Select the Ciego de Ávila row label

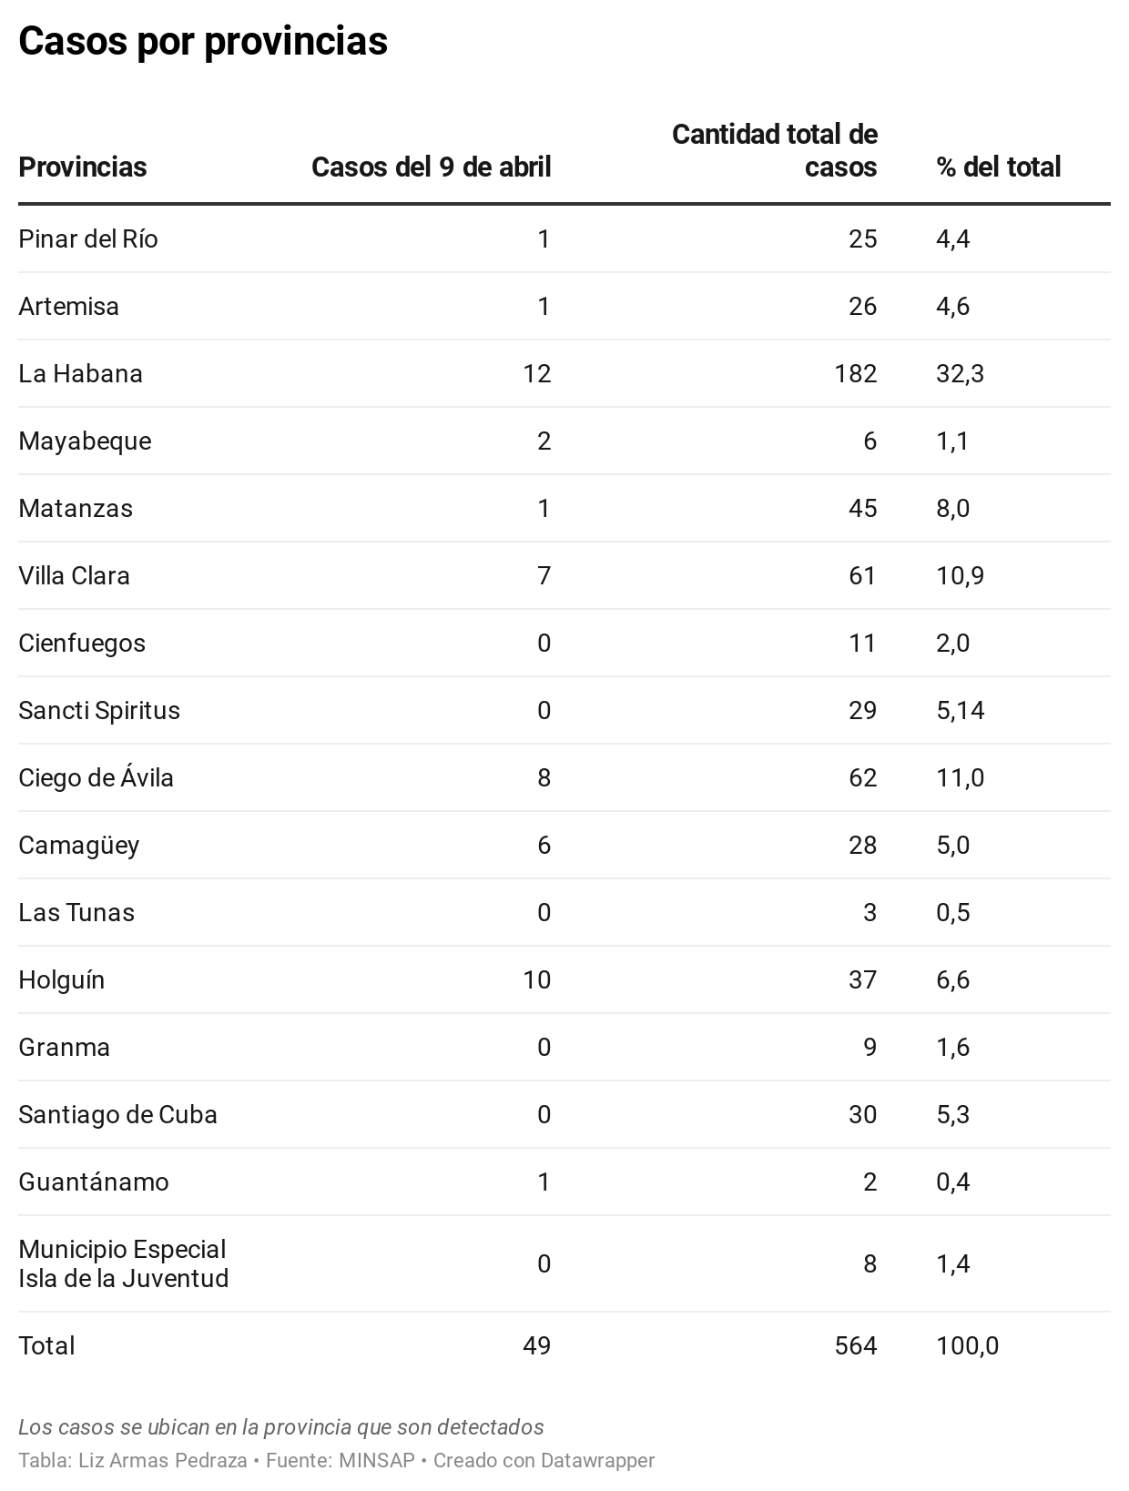tap(96, 777)
